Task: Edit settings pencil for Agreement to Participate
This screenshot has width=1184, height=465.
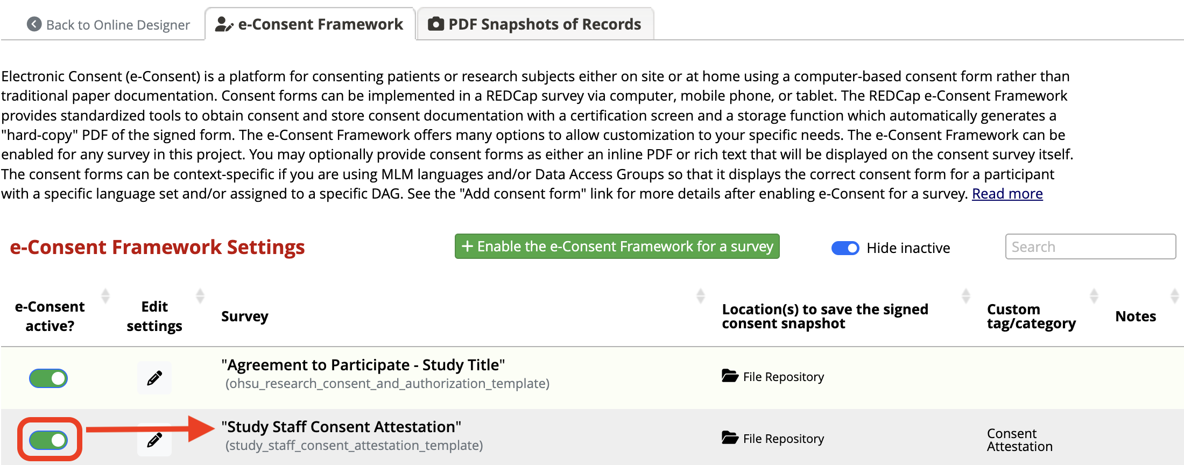Action: pos(154,378)
